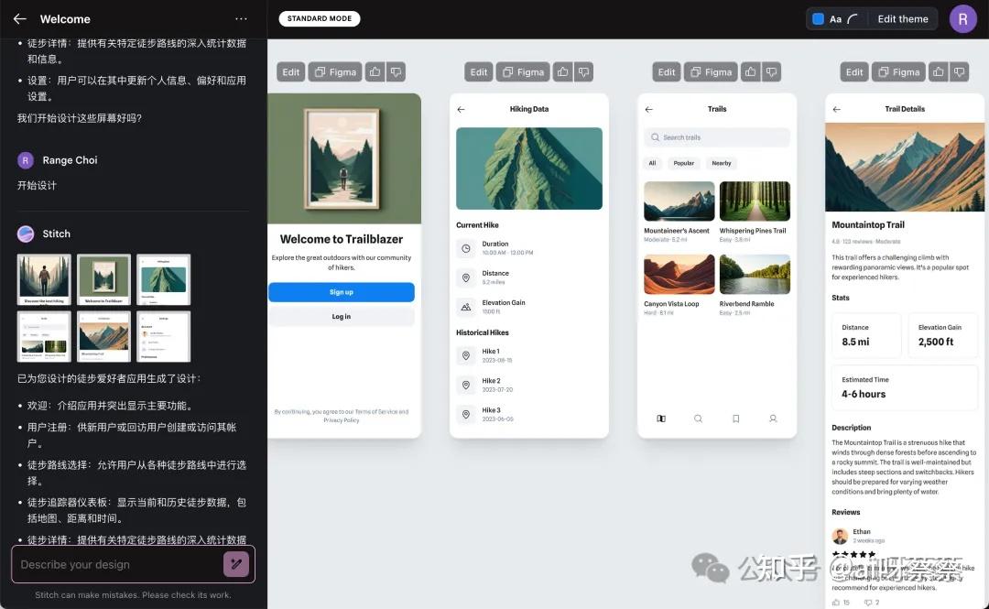
Task: Click the Describe your design input field
Action: pyautogui.click(x=119, y=563)
